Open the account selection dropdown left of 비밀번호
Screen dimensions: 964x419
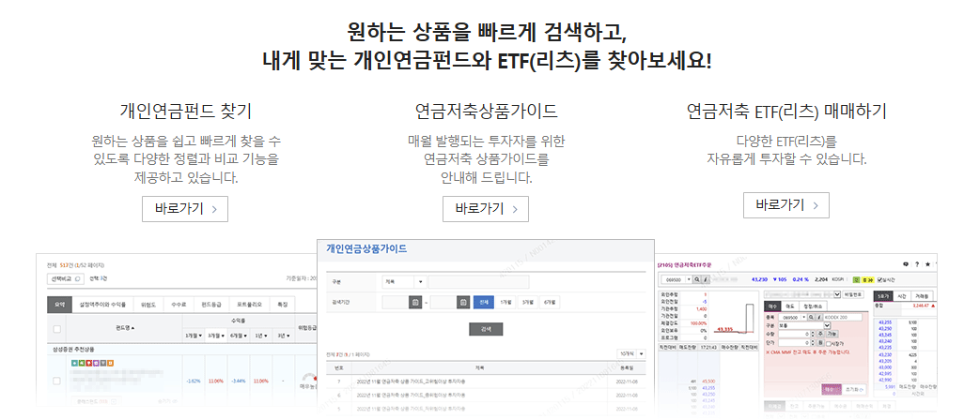pyautogui.click(x=802, y=294)
